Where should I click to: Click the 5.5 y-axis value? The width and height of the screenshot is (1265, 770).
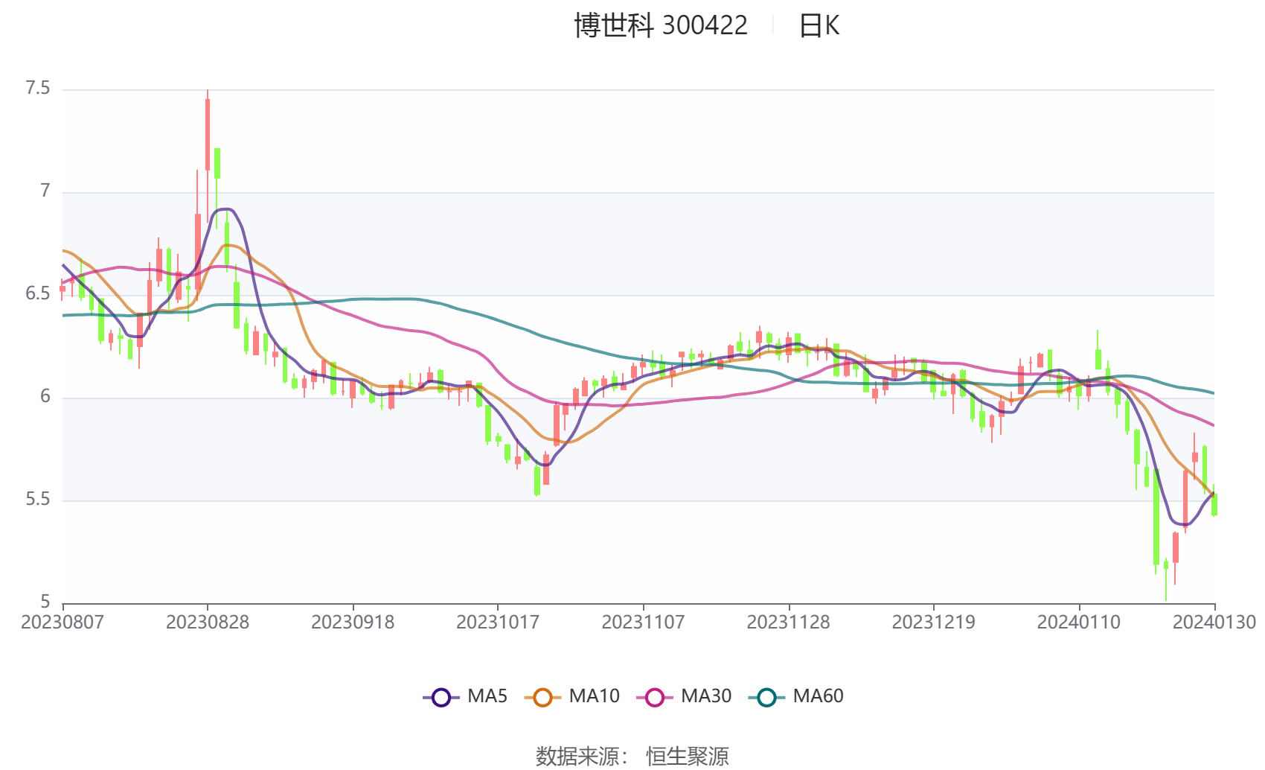(x=38, y=500)
